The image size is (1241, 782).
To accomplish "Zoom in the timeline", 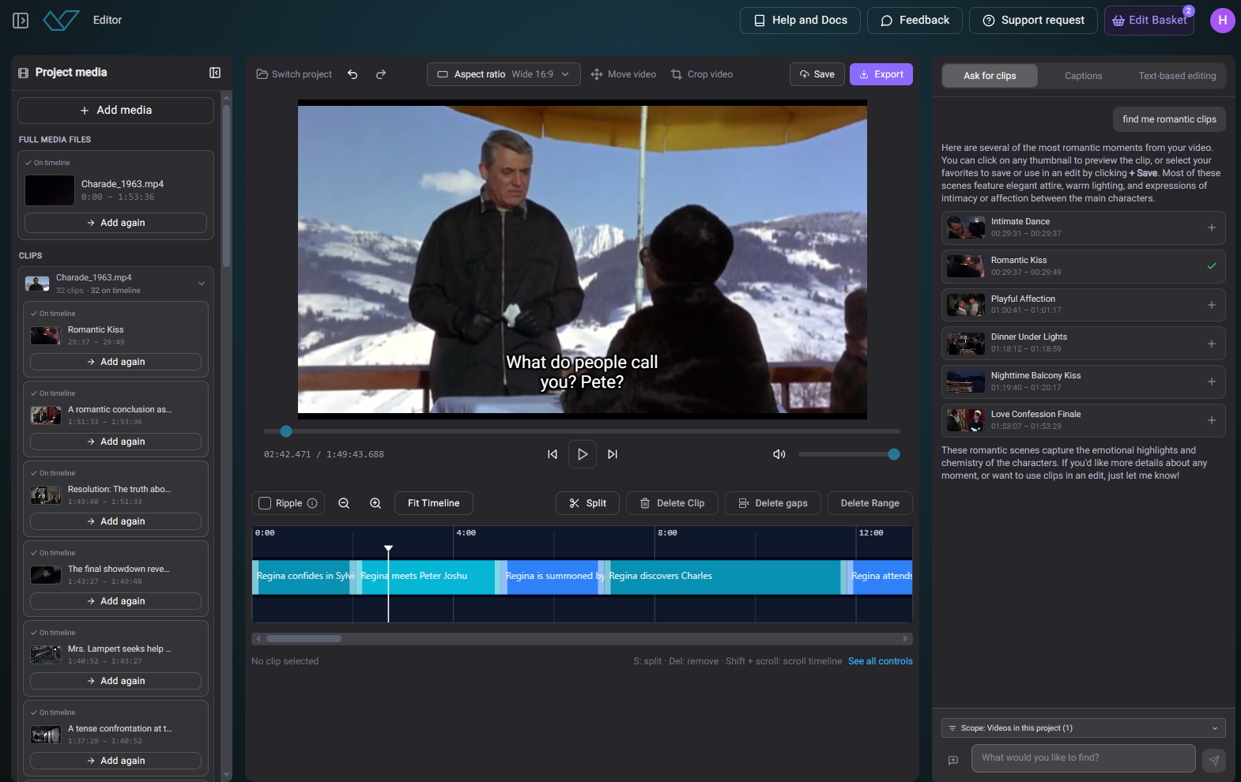I will [x=375, y=503].
